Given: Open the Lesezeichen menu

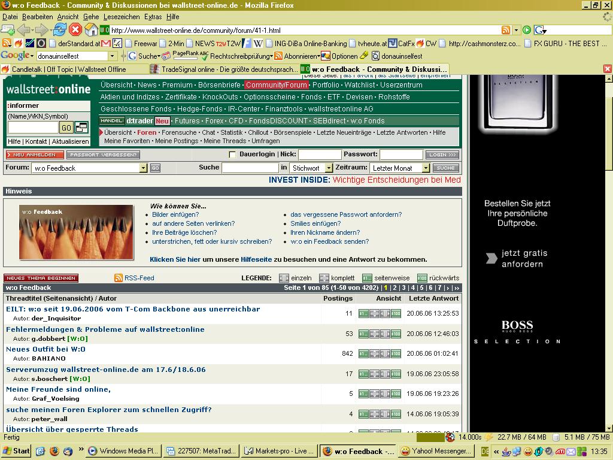Looking at the screenshot, I should click(x=121, y=17).
